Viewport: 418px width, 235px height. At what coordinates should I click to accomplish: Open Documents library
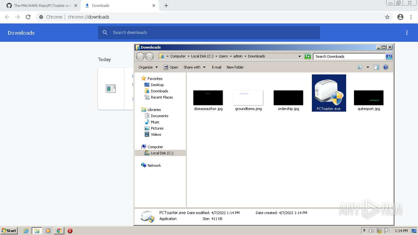click(x=159, y=116)
